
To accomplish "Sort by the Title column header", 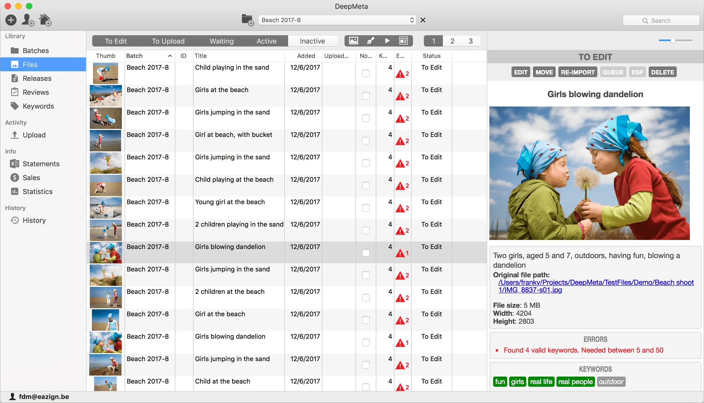I will 238,56.
